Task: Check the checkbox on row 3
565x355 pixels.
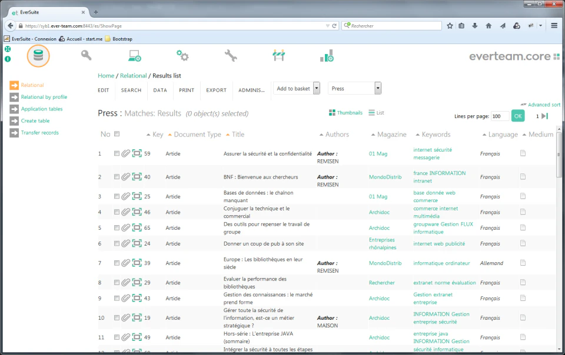Action: 117,196
